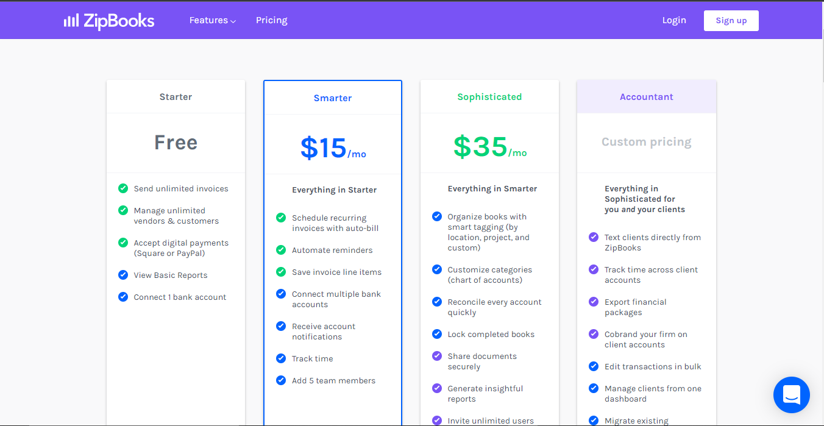
Task: Click checkmark beside Customize categories
Action: point(437,269)
